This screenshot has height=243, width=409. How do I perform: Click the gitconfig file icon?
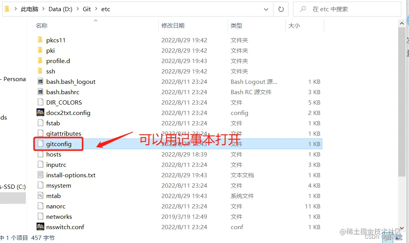40,144
